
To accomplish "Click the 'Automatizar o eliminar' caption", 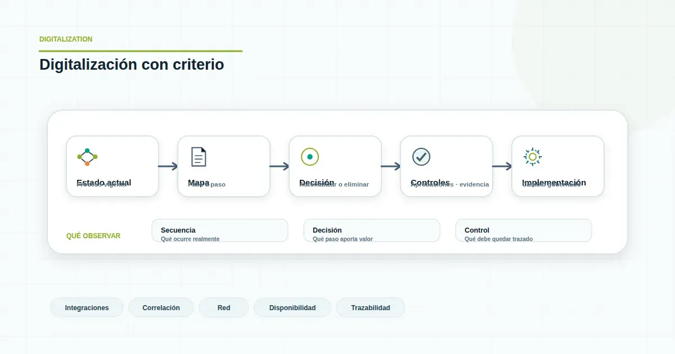I will (334, 185).
